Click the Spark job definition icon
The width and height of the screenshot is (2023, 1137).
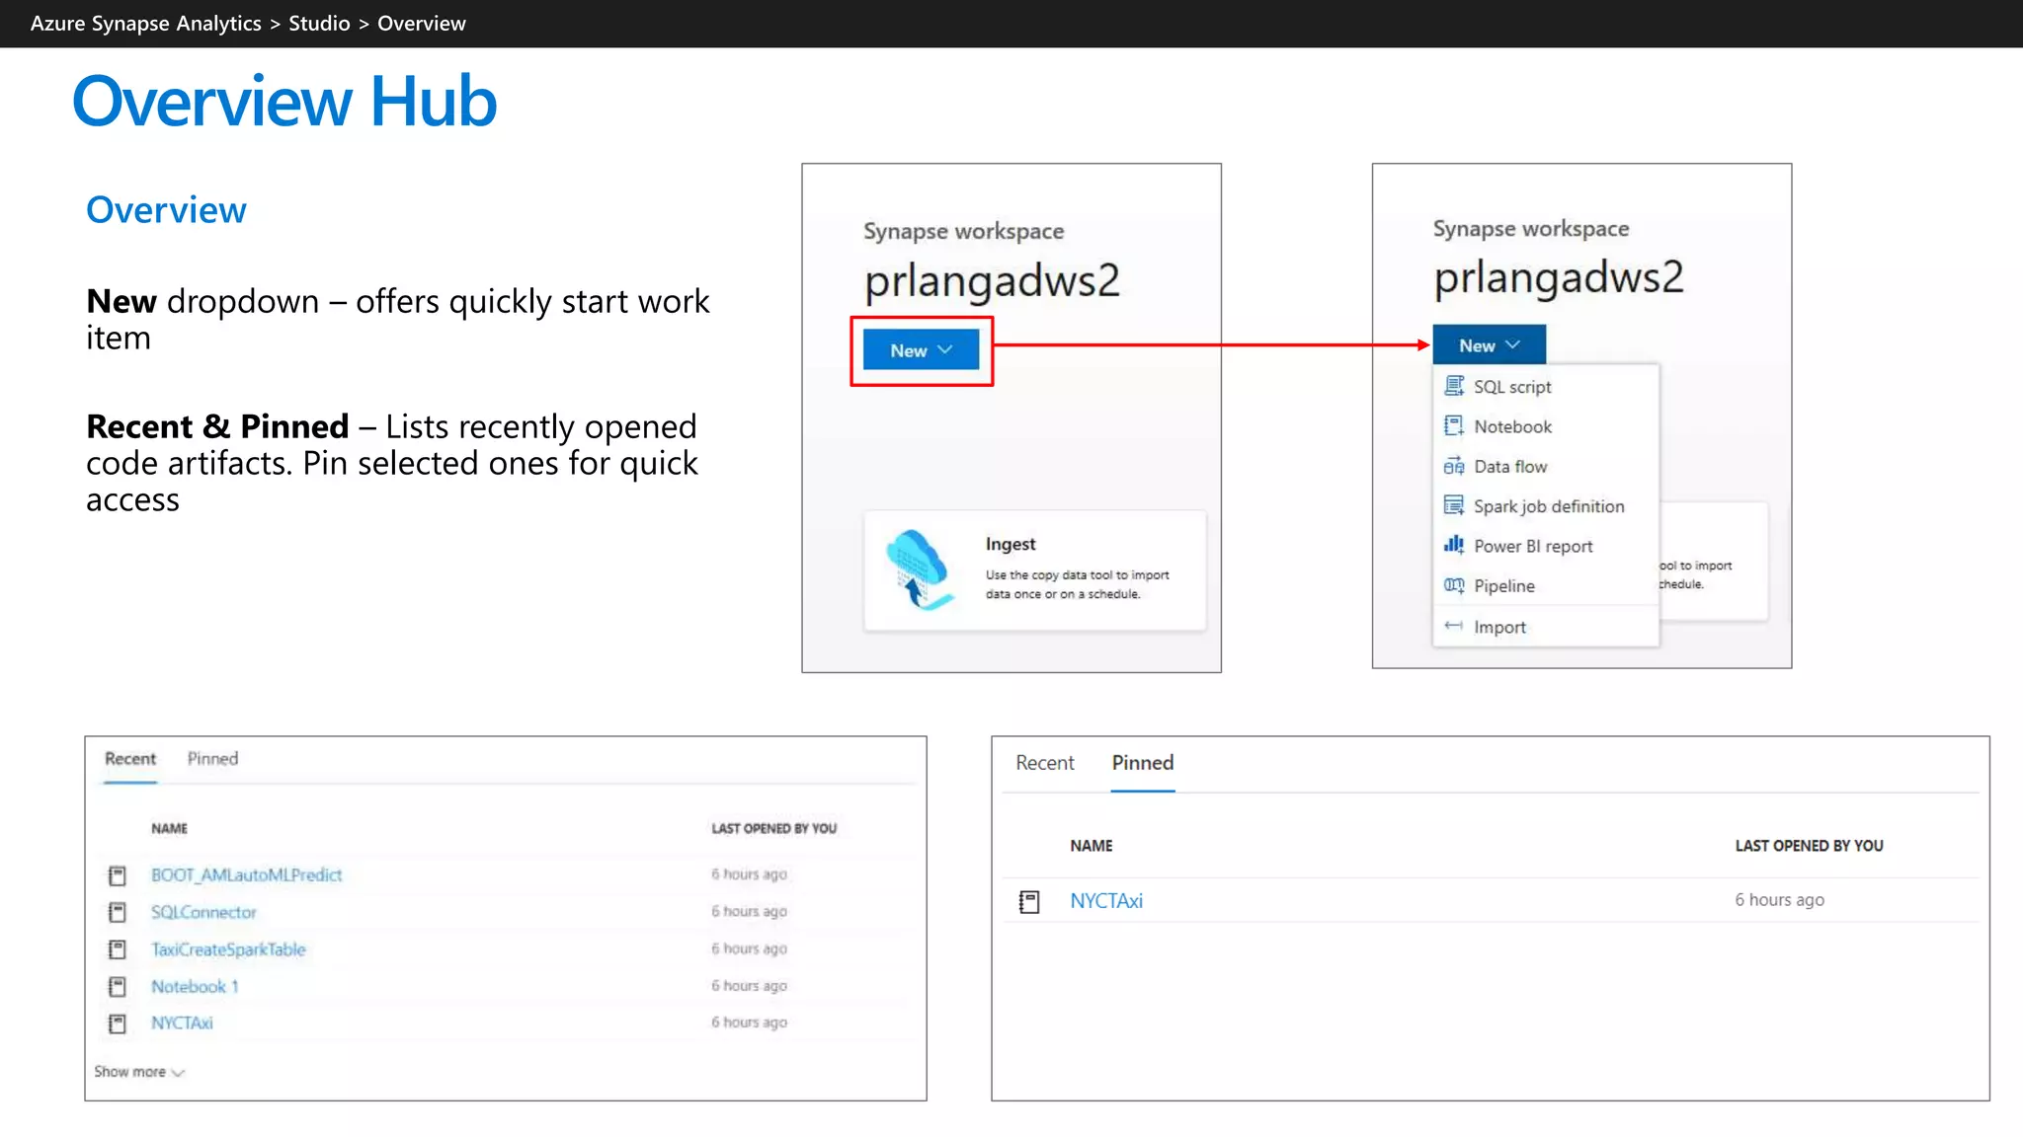click(x=1454, y=505)
